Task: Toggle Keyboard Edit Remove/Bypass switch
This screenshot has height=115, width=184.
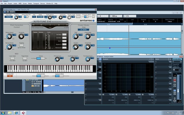Action: pos(41,76)
